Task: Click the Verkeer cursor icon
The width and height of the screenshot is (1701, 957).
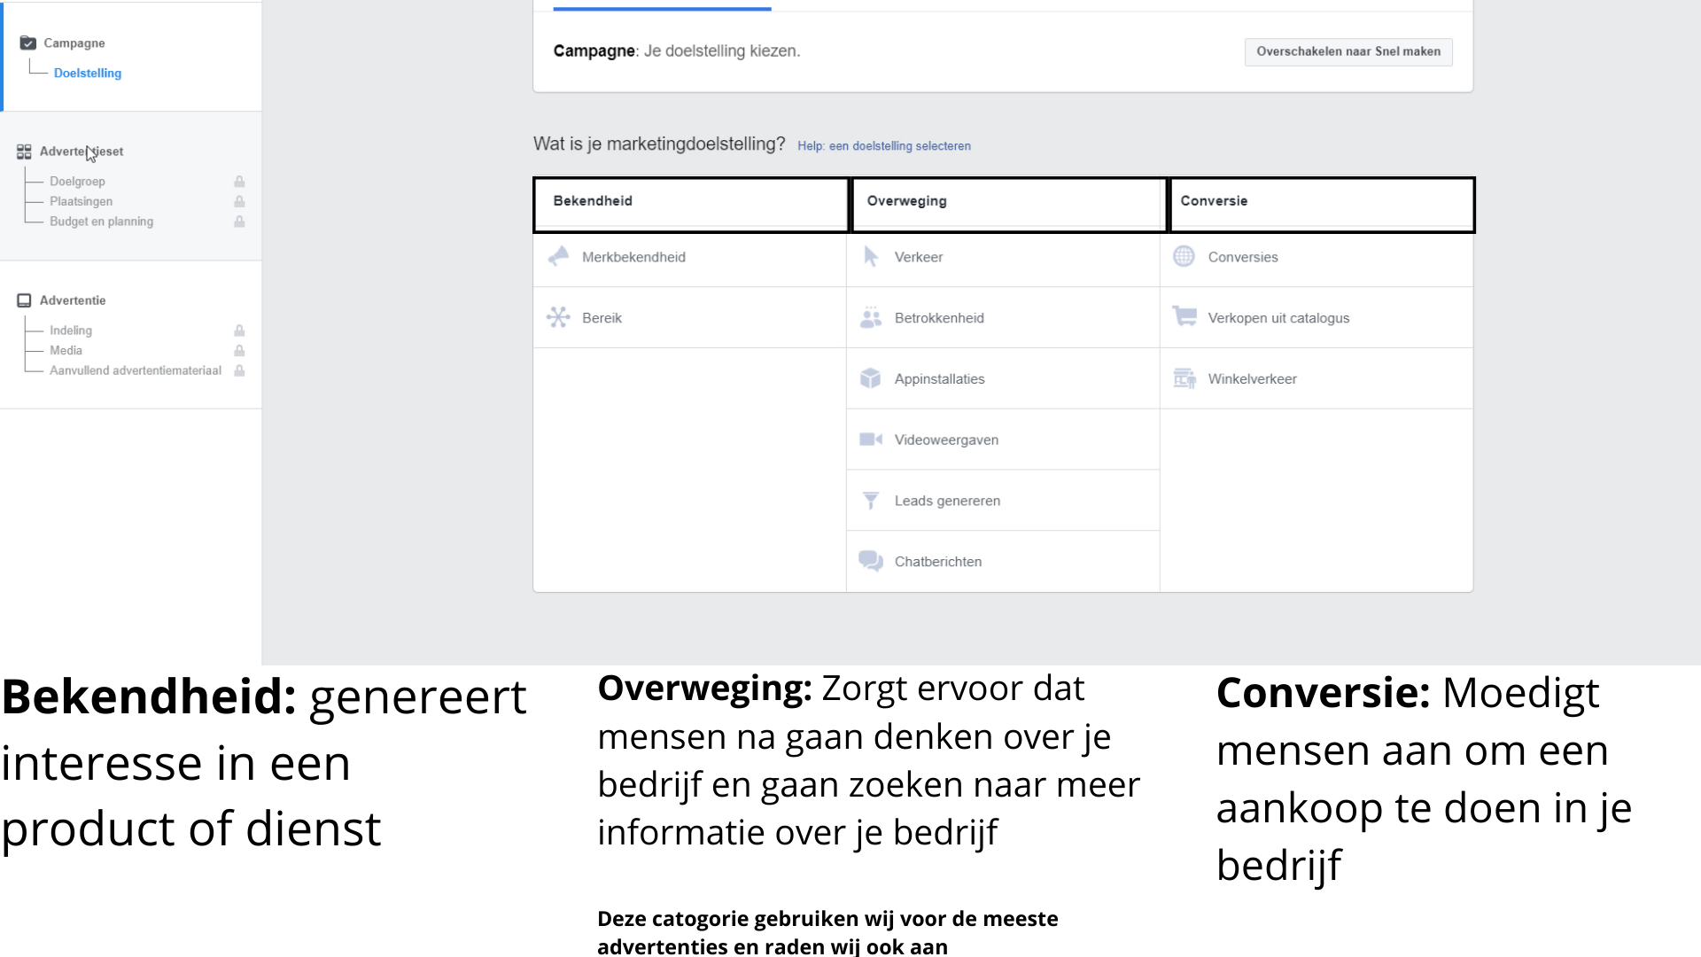Action: [x=871, y=257]
